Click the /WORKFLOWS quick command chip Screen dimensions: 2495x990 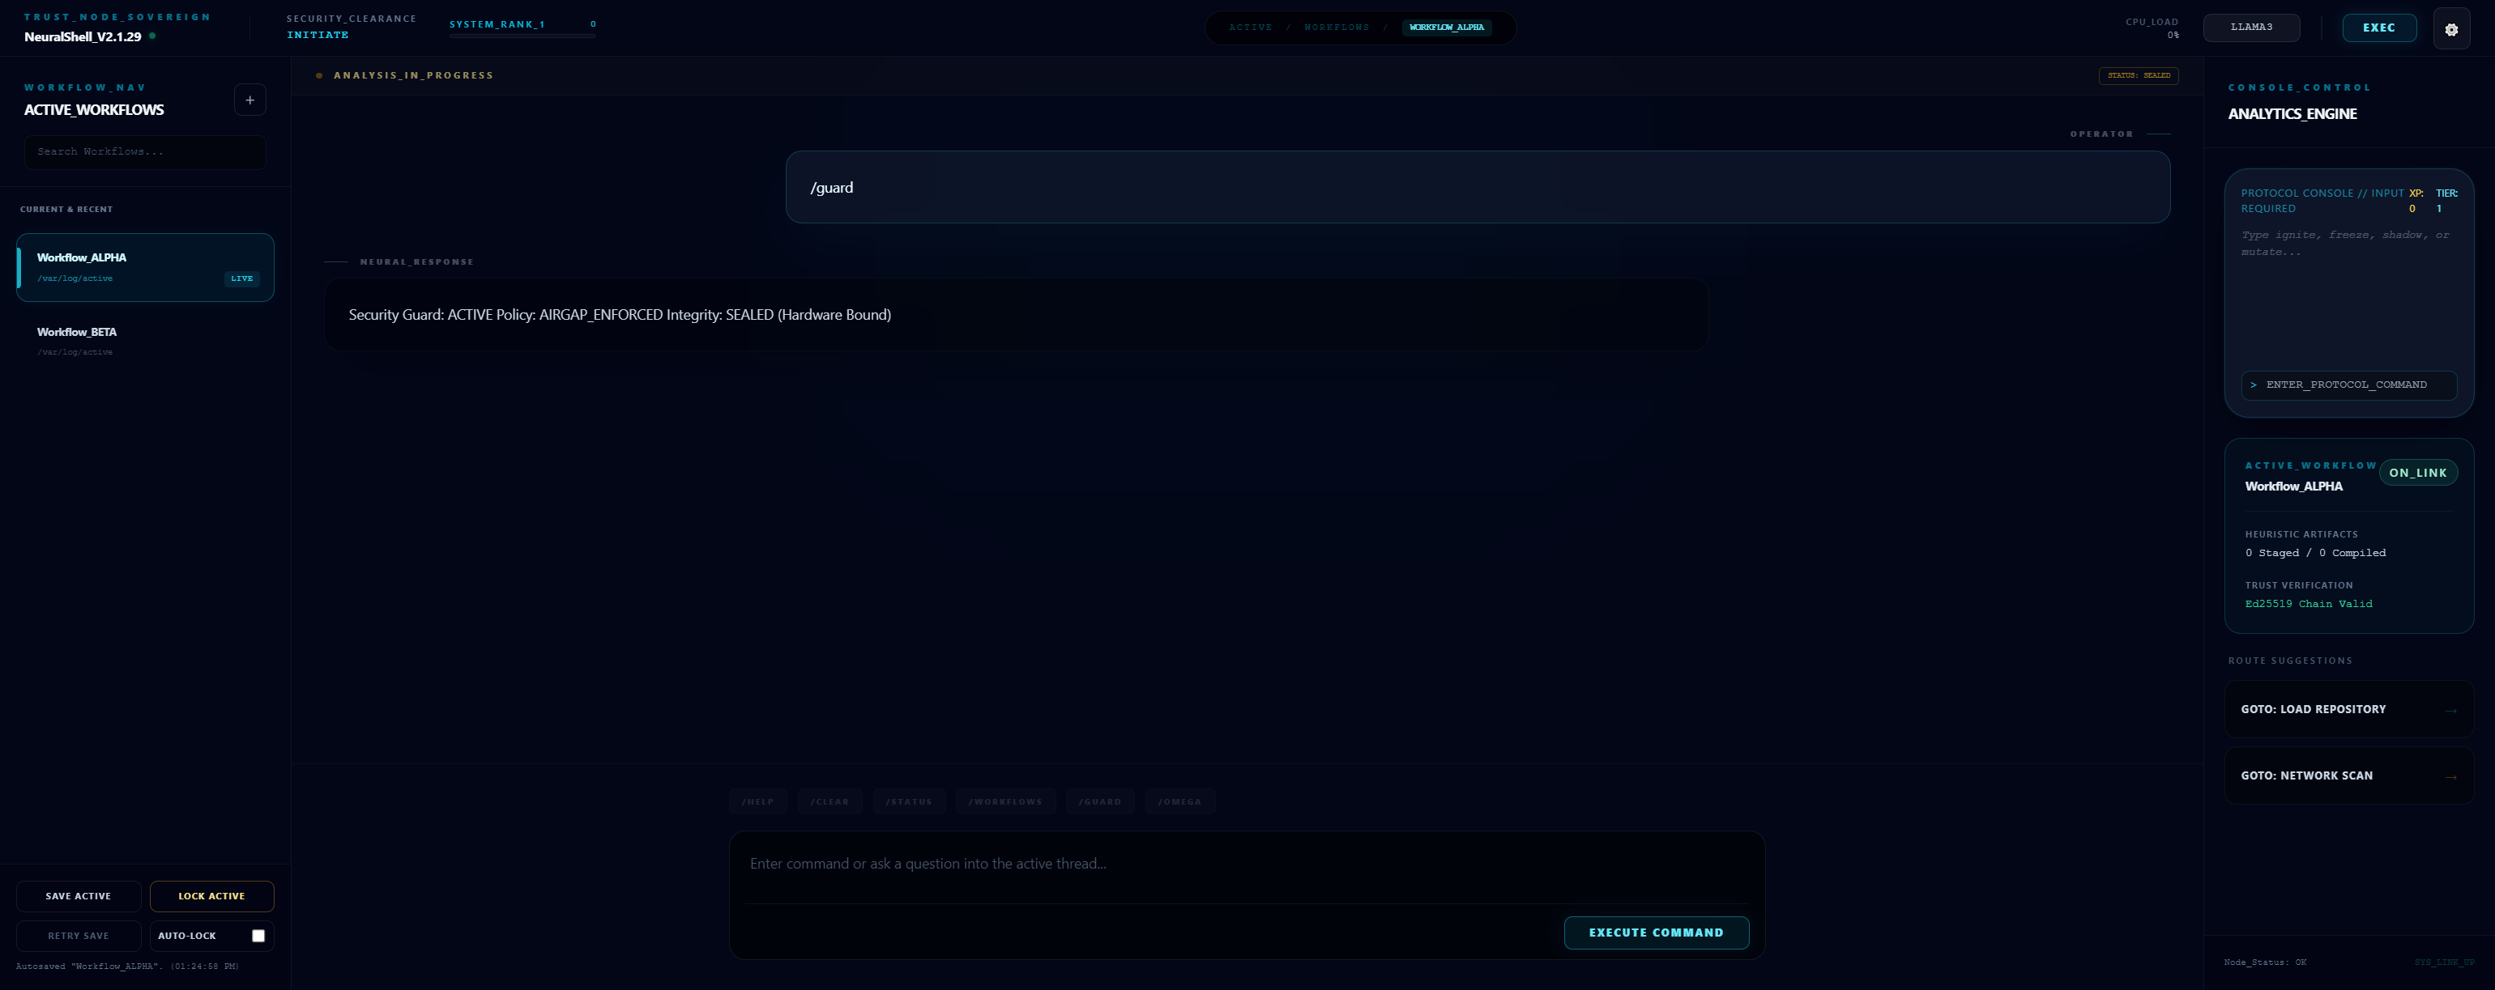click(1006, 801)
